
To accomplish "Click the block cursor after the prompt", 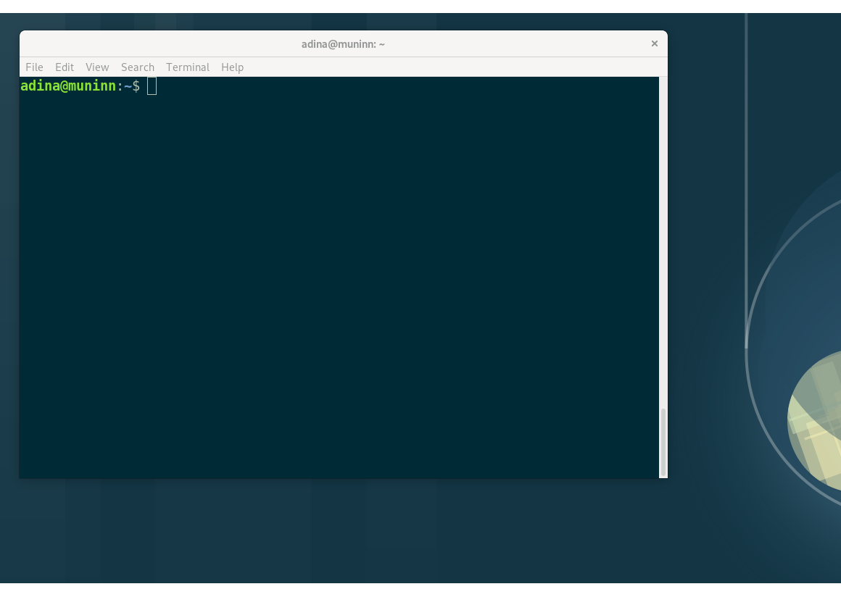I will [x=152, y=86].
